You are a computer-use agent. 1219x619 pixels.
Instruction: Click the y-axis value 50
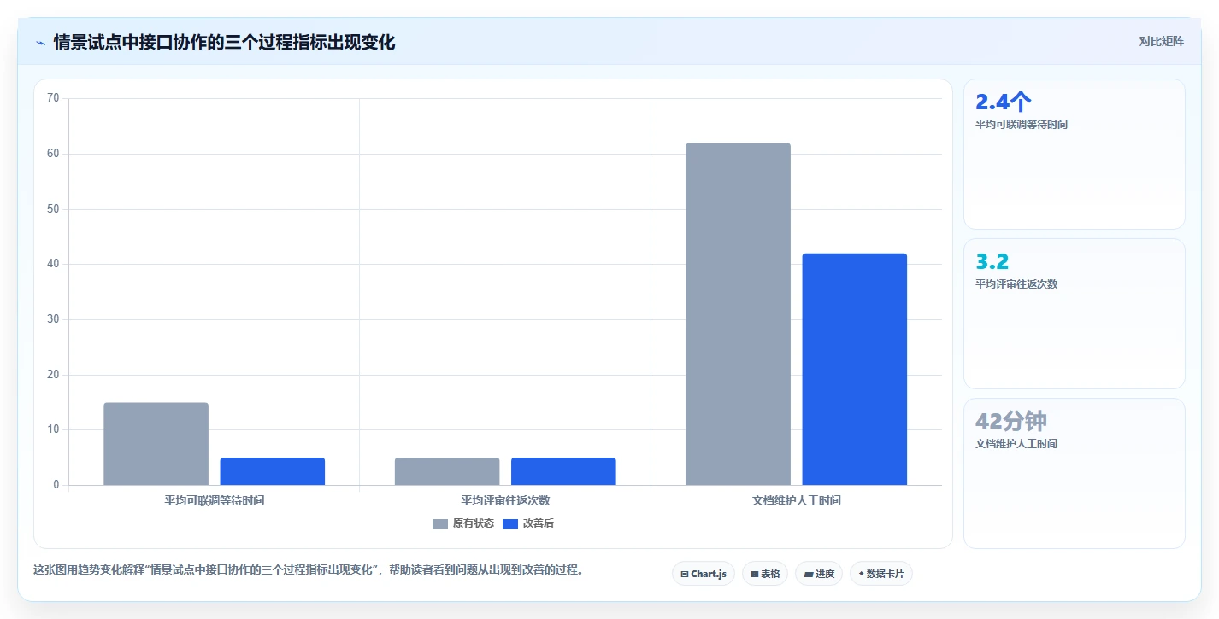coord(53,209)
